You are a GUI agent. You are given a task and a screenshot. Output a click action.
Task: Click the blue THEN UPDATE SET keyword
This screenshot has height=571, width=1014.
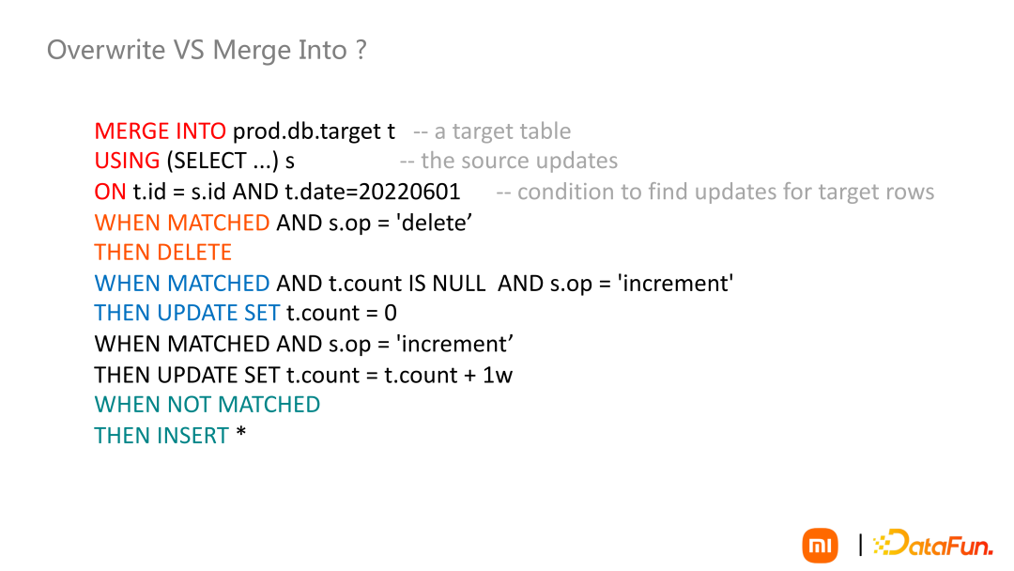pyautogui.click(x=187, y=314)
